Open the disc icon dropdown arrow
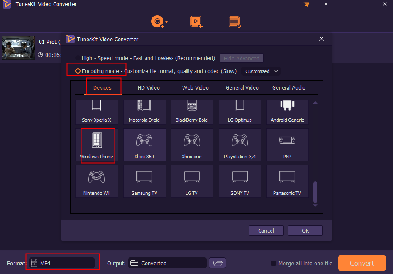Screen dimensions: 393x274 [x=166, y=22]
